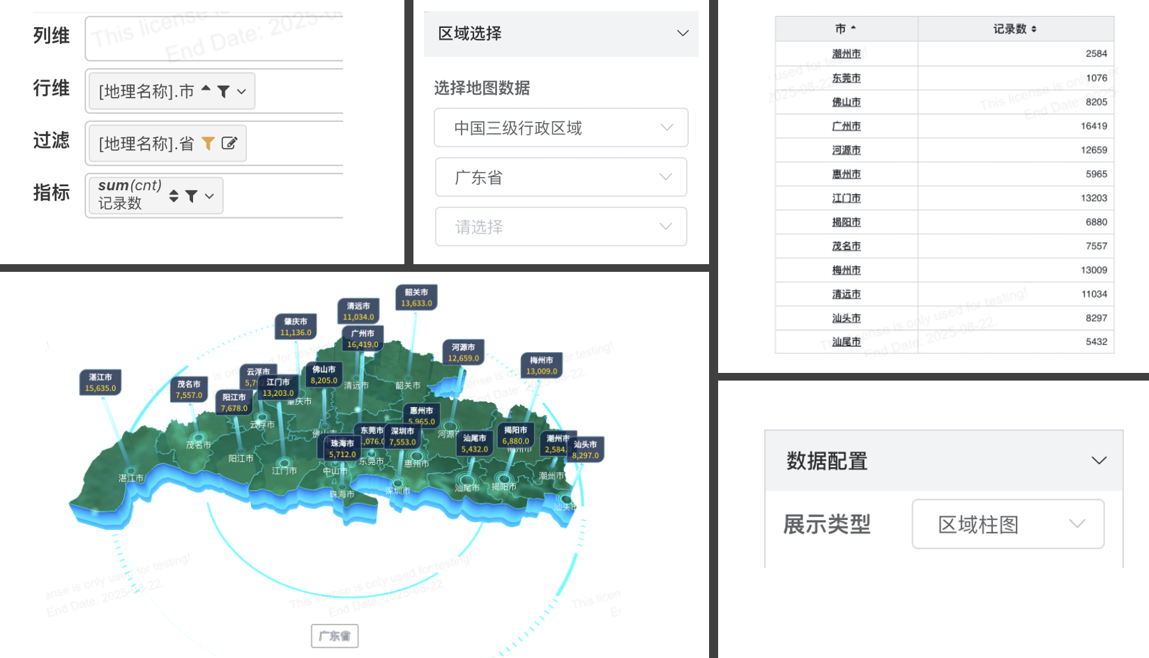This screenshot has height=658, width=1149.
Task: Open the 惠州市 link in the table
Action: (846, 174)
